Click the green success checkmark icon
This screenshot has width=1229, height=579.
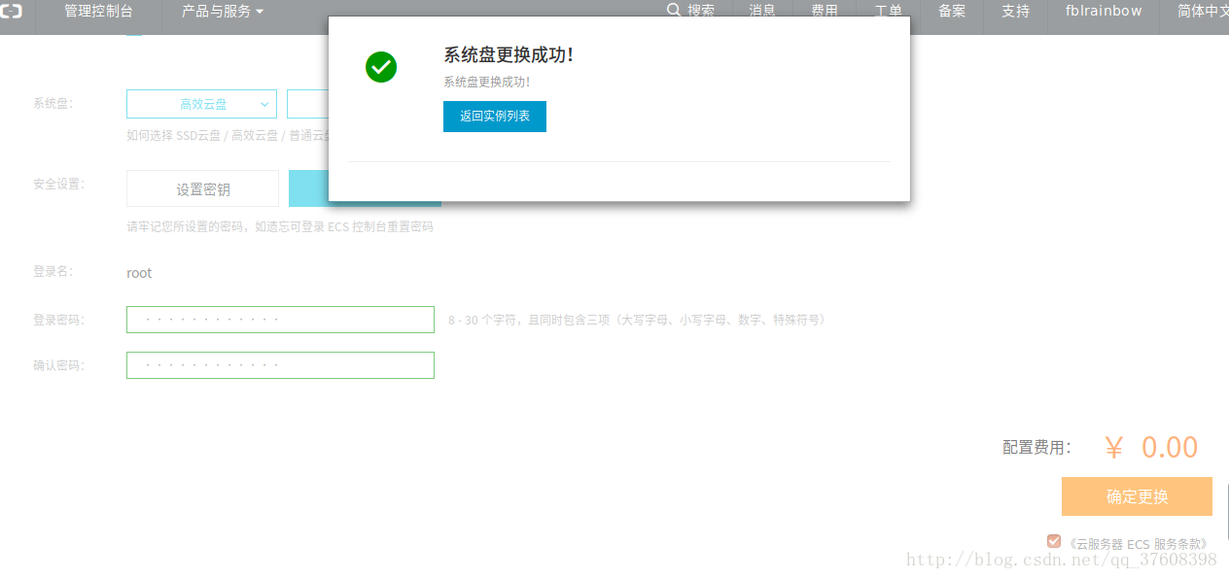coord(381,67)
